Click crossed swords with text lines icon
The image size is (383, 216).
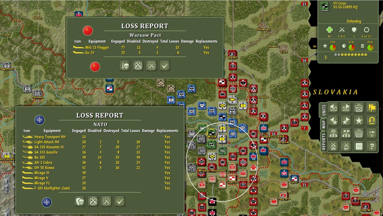click(346, 146)
